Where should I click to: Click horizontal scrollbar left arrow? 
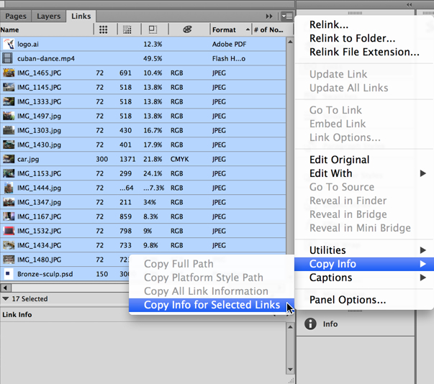pos(5,288)
